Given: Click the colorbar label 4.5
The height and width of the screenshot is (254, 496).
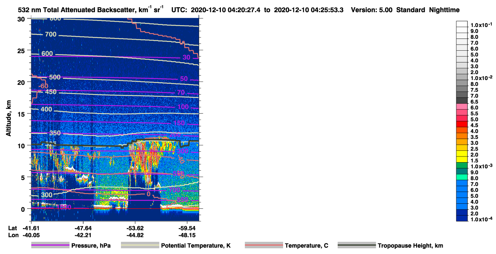Looking at the screenshot, I should (x=475, y=125).
